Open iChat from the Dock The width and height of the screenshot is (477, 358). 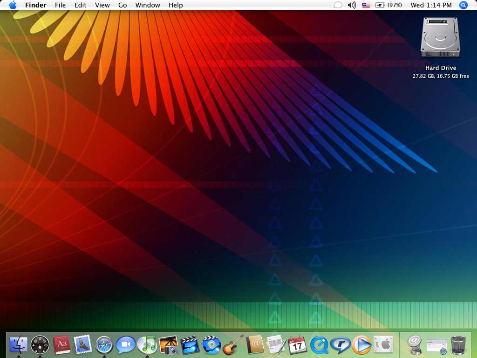(125, 344)
